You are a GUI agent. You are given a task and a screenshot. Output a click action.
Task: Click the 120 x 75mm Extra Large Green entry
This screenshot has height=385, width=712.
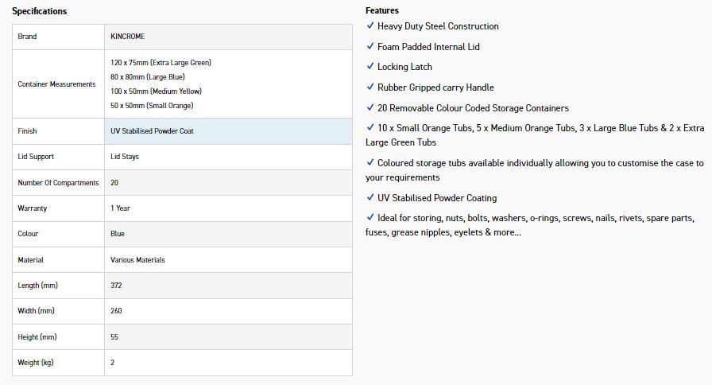click(161, 63)
